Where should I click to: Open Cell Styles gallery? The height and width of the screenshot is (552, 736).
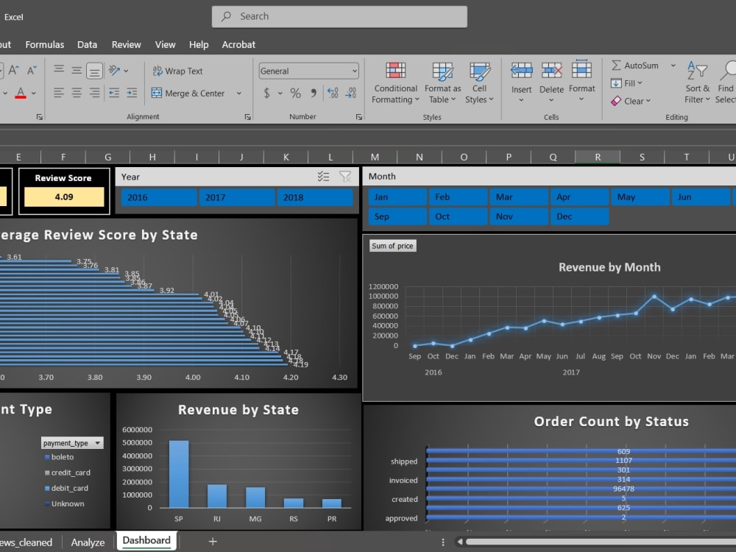[x=479, y=83]
